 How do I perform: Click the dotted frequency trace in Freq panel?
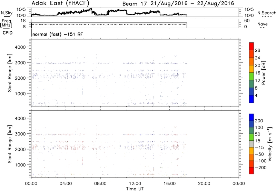click(109, 24)
